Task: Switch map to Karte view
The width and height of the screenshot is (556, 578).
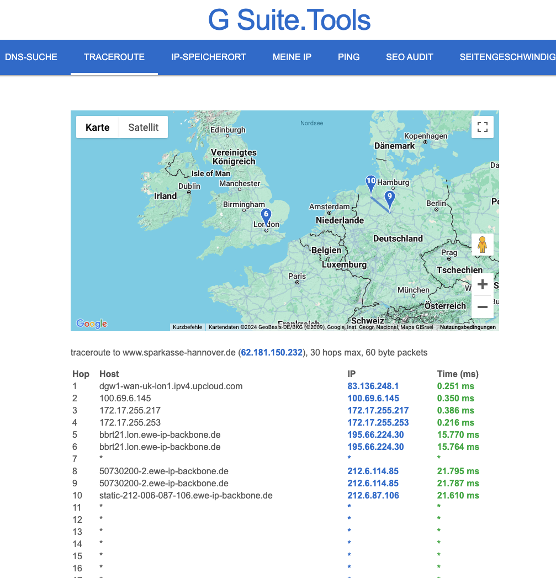Action: 97,127
